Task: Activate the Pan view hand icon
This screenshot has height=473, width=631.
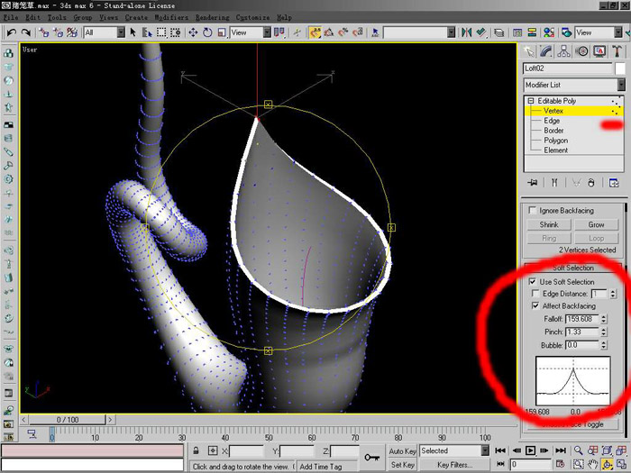Action: click(593, 465)
